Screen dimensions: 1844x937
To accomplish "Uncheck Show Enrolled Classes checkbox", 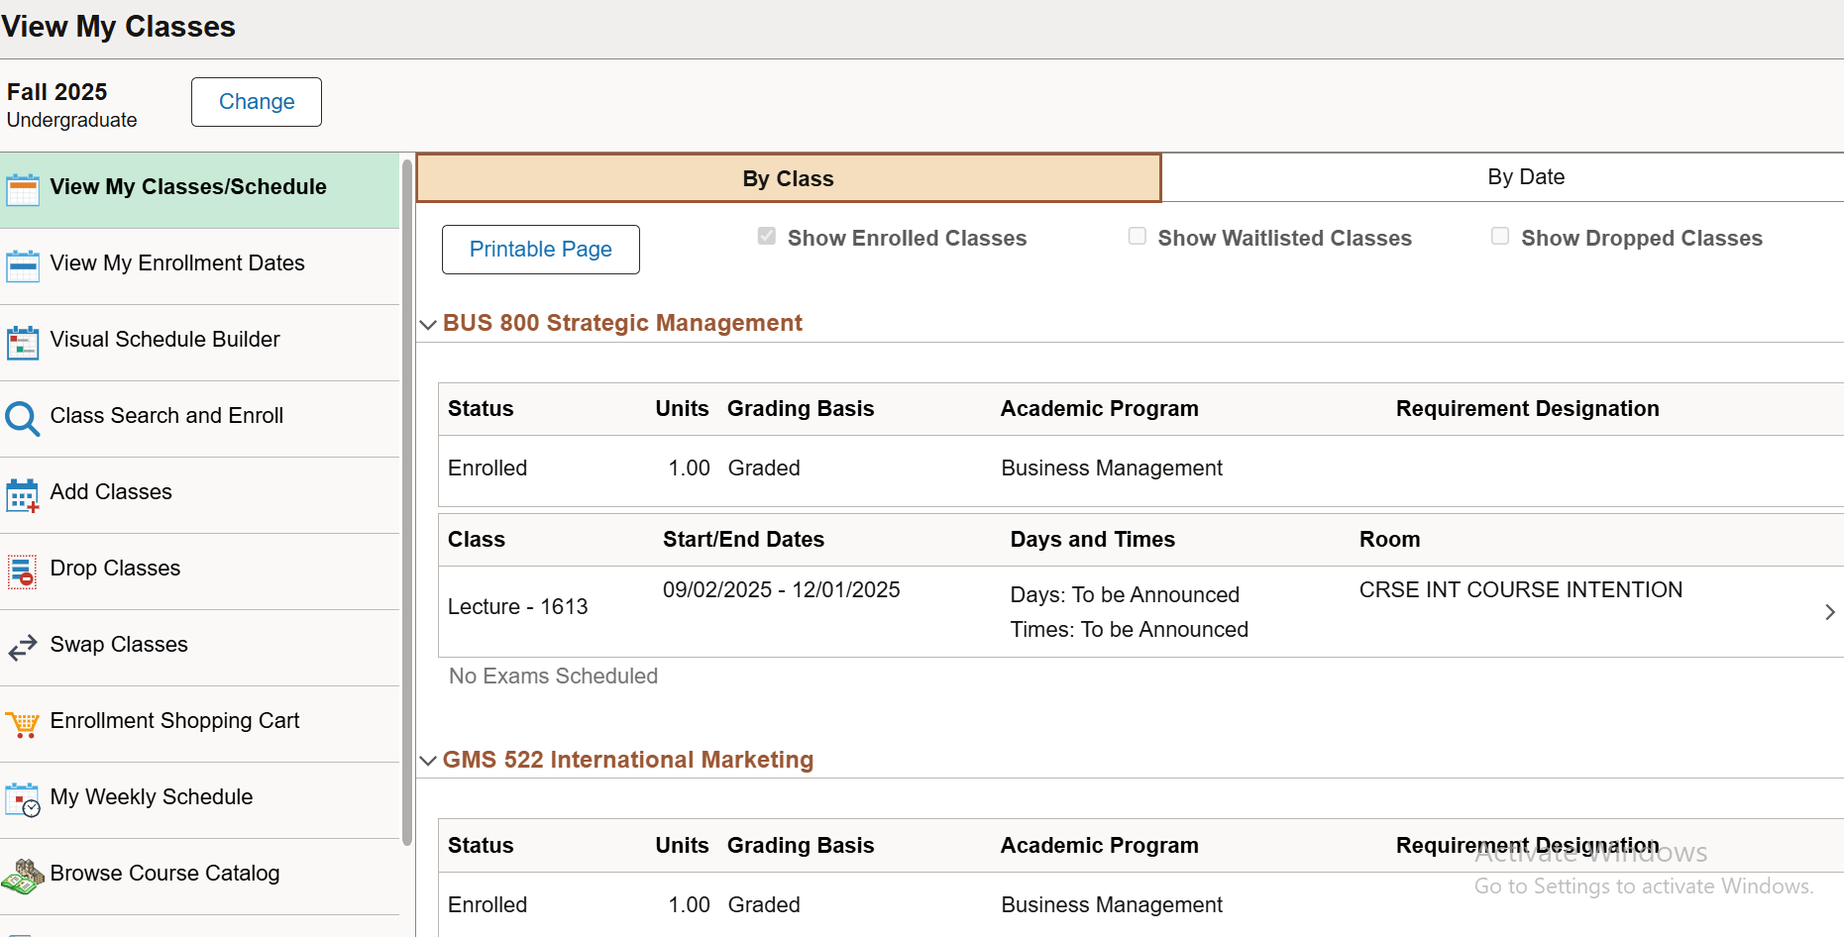I will click(766, 237).
